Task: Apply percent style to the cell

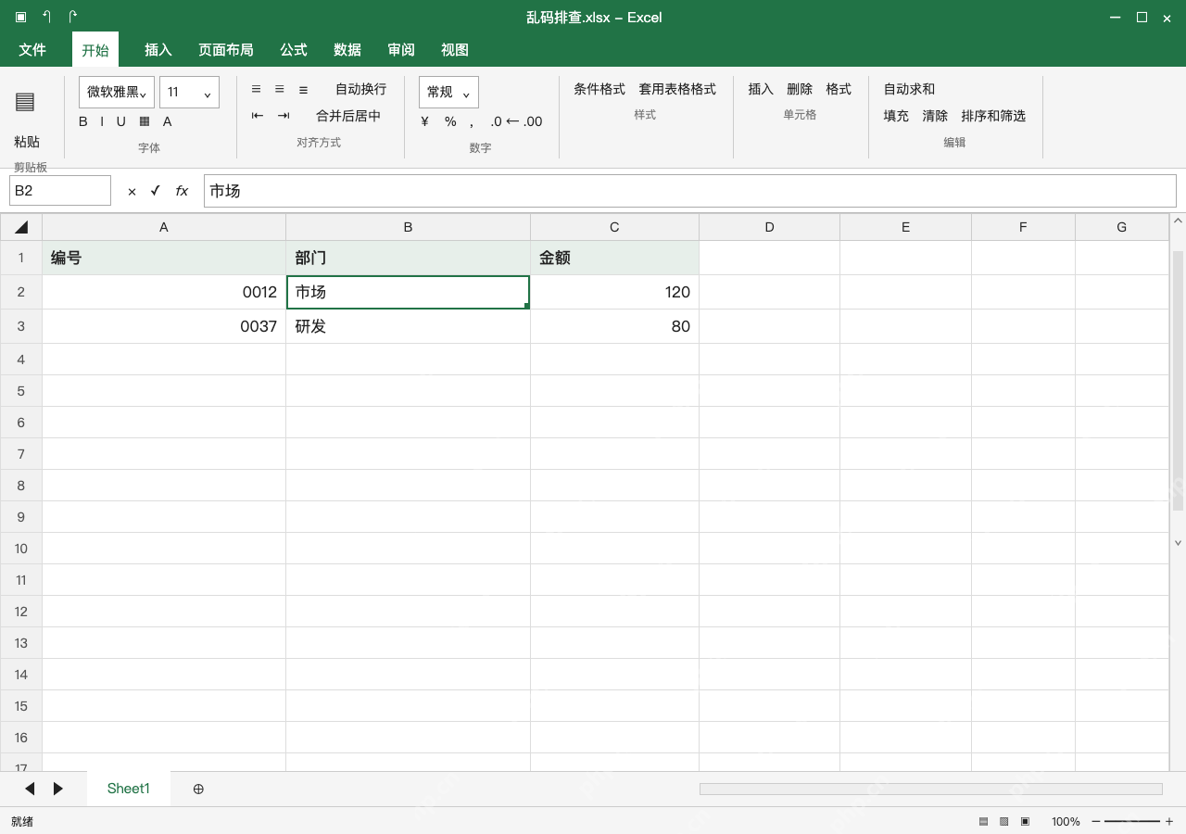Action: point(450,121)
